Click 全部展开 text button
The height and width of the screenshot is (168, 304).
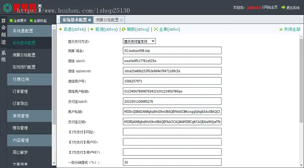[20, 21]
